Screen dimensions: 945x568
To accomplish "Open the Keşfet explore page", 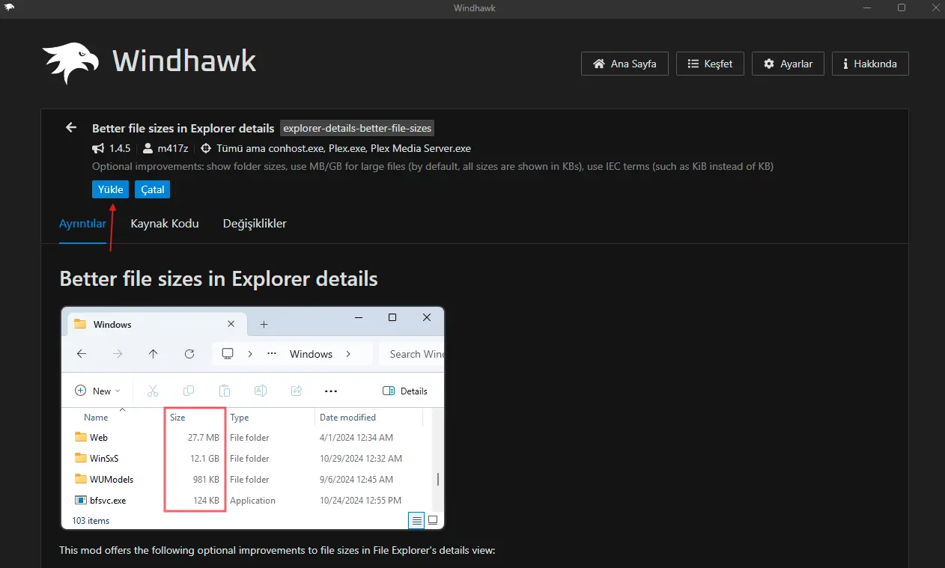I will point(710,64).
